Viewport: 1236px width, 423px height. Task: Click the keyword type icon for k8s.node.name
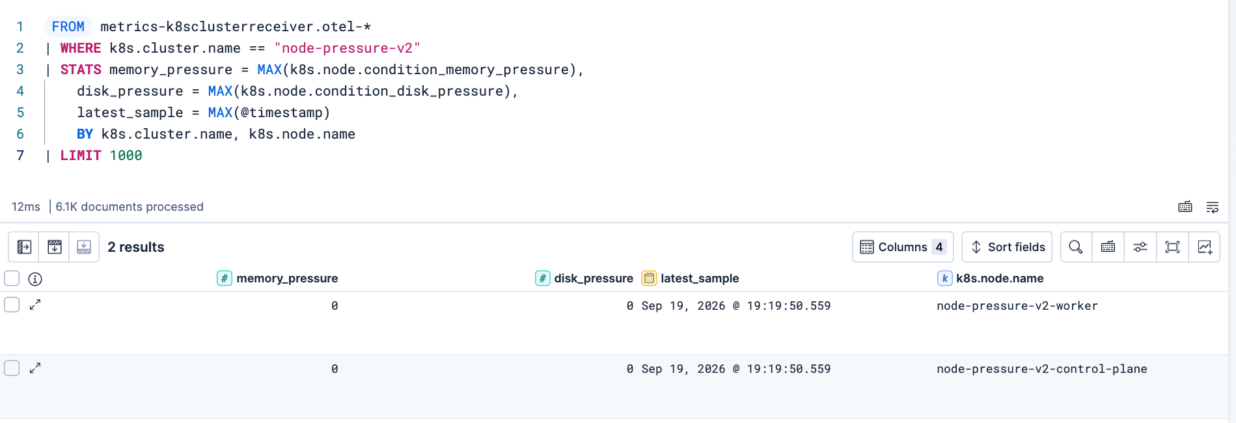(944, 279)
